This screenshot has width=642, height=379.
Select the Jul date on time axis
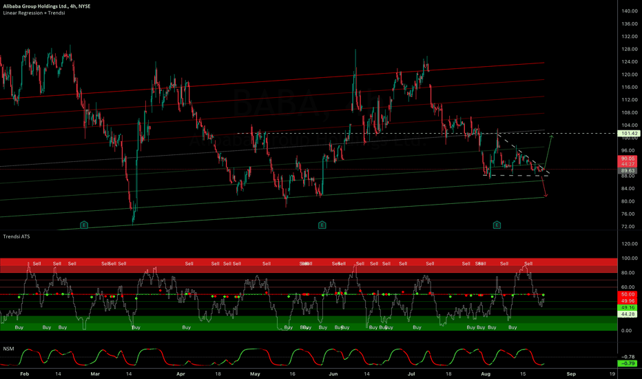411,373
